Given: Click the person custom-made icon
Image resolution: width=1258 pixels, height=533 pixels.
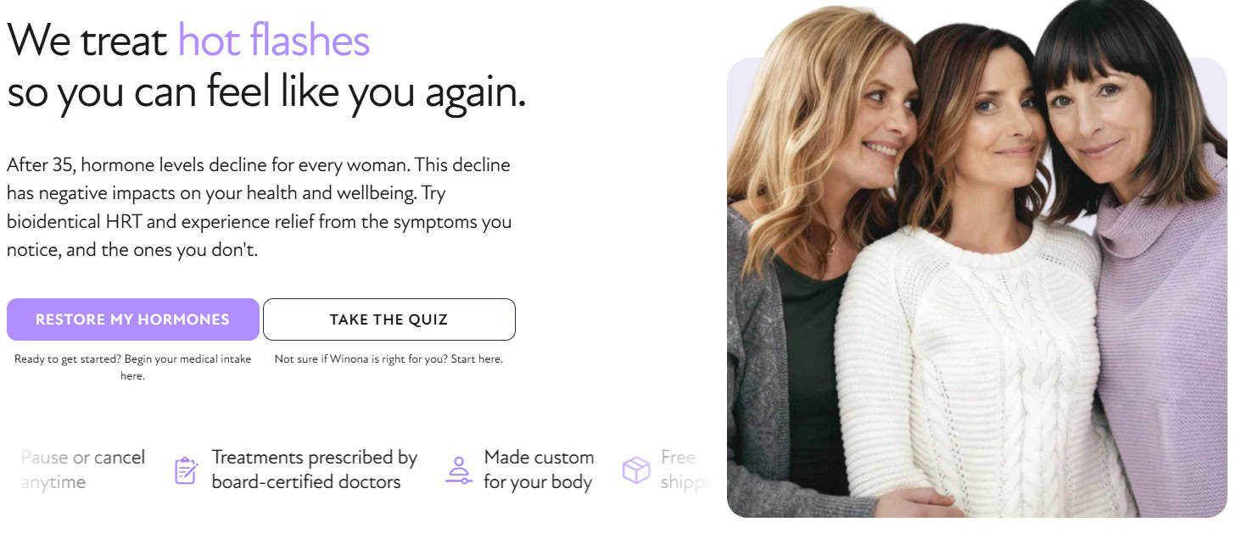Looking at the screenshot, I should (459, 469).
